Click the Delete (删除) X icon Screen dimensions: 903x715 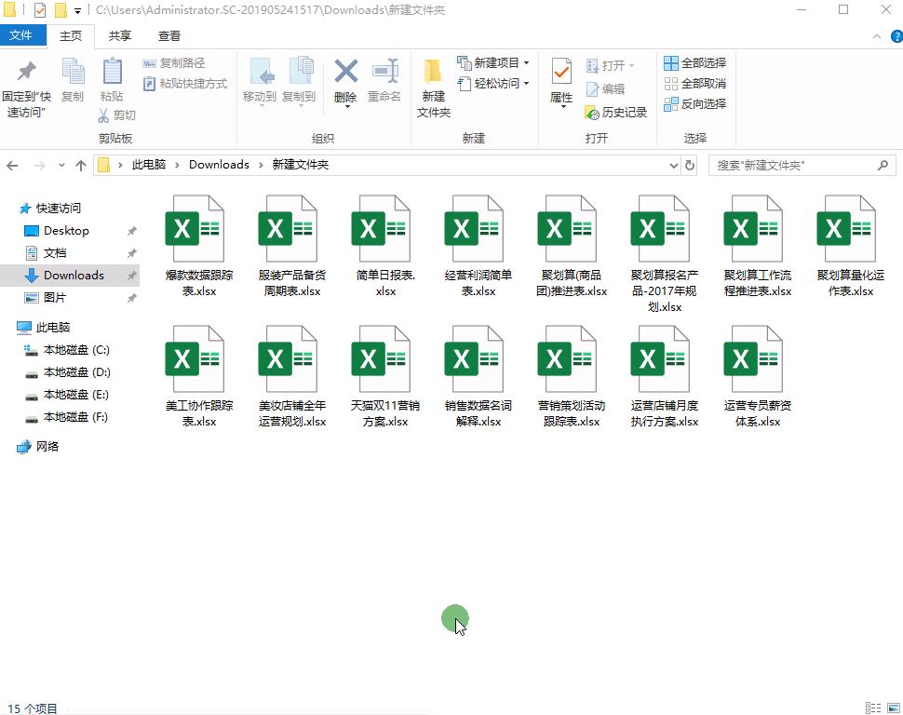[345, 72]
